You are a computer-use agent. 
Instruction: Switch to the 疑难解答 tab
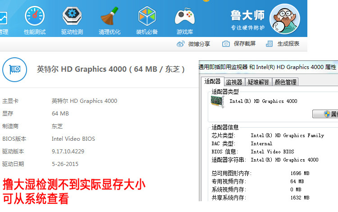pos(259,82)
